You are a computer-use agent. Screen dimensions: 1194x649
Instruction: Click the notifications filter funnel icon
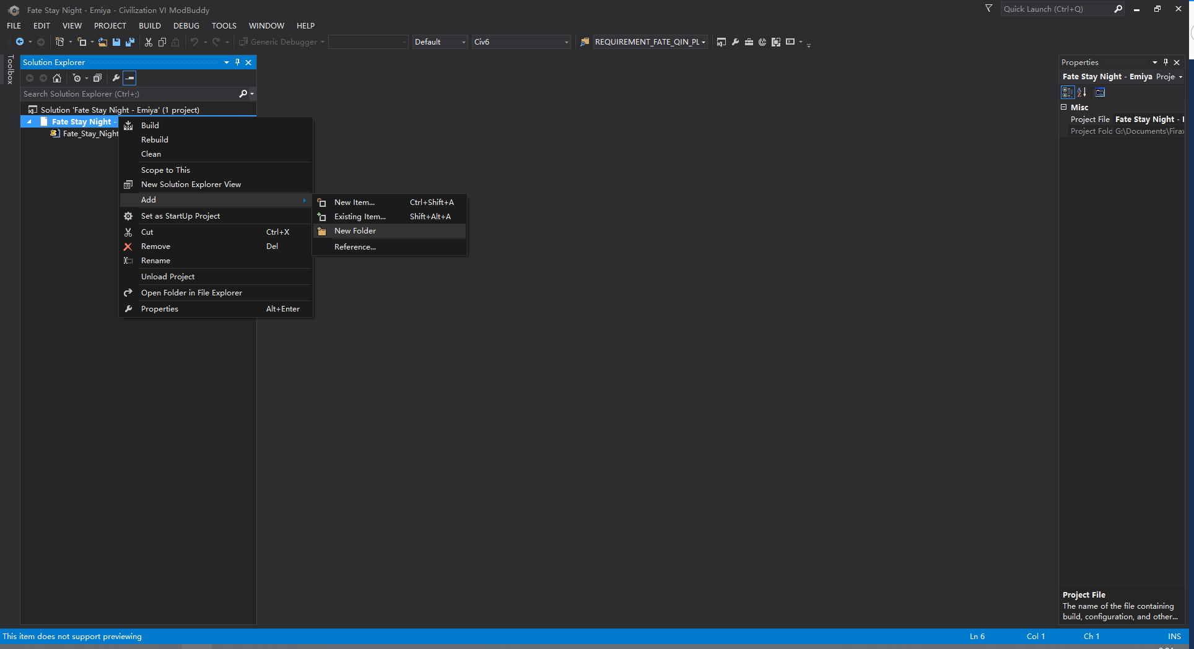[x=989, y=9]
